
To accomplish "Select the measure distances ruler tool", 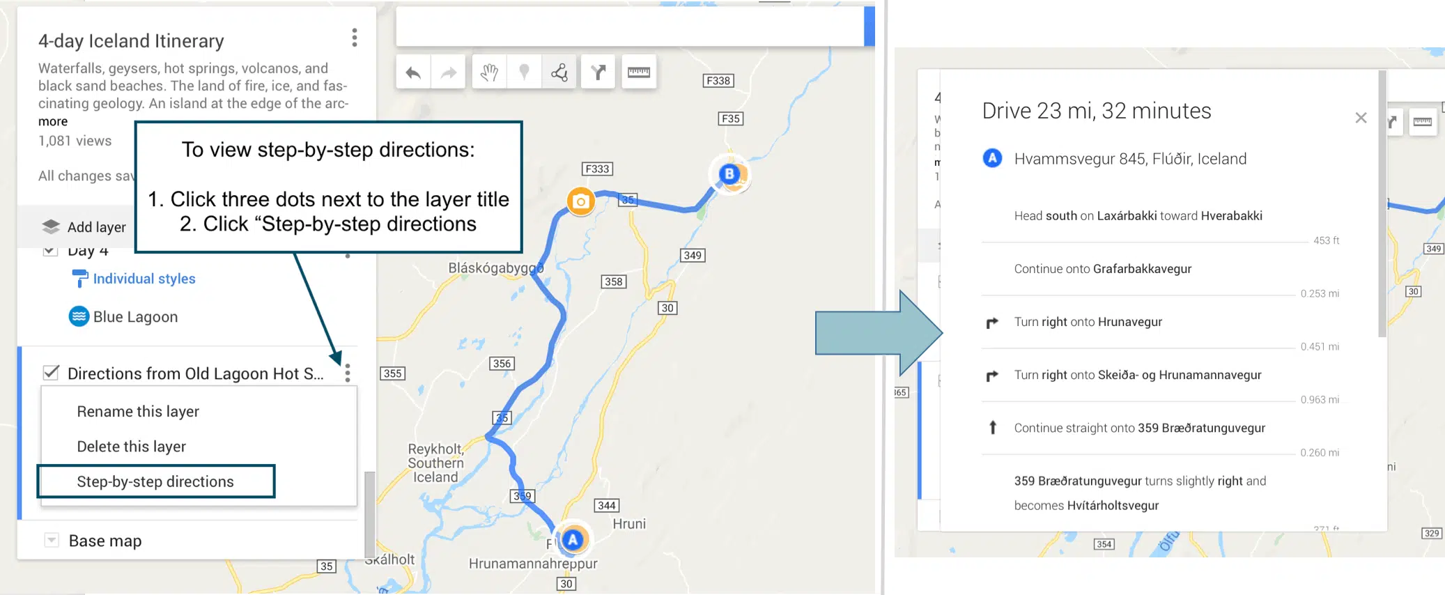I will 638,72.
